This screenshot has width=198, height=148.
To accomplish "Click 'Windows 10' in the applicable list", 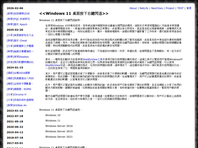I will (53, 115).
